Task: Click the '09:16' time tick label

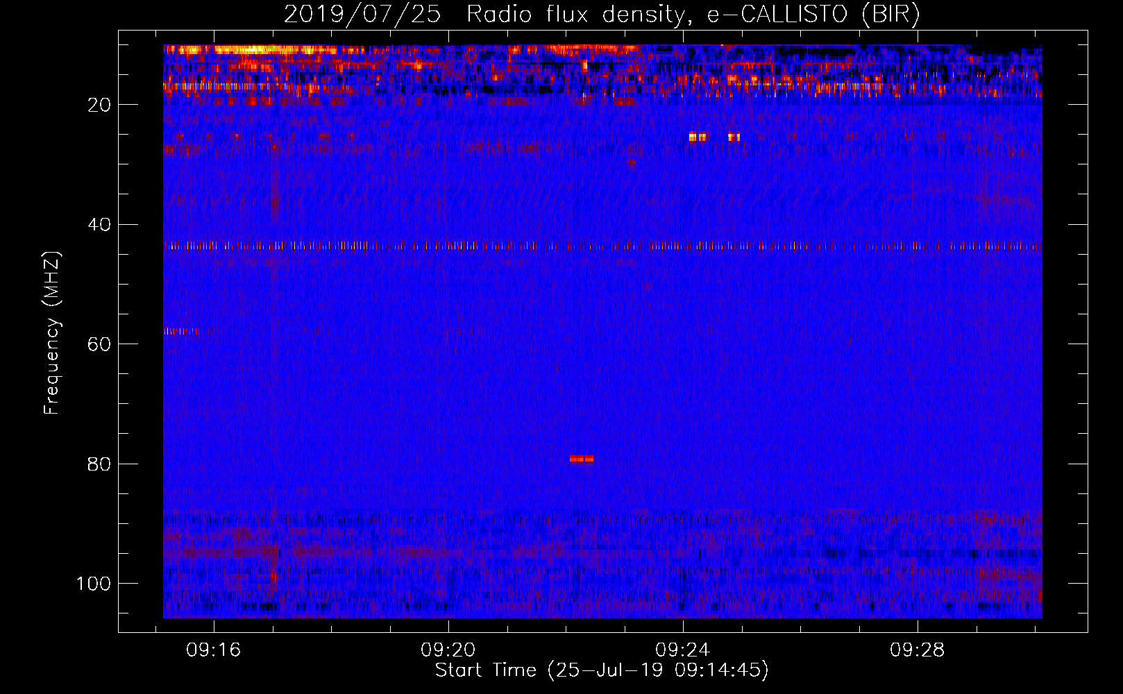Action: (213, 650)
